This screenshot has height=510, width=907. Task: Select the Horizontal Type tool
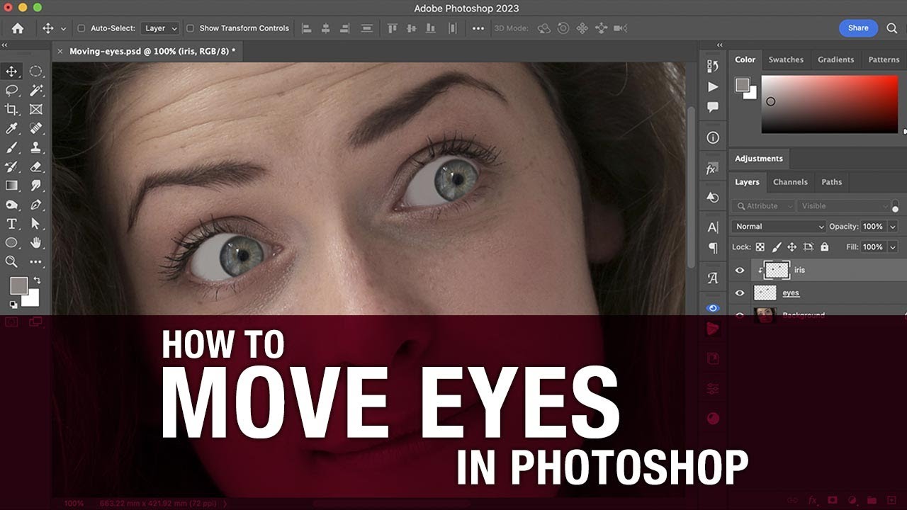coord(12,224)
